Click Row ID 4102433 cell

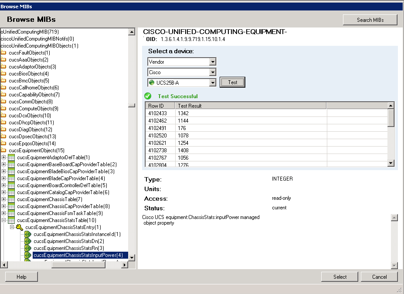[160, 113]
